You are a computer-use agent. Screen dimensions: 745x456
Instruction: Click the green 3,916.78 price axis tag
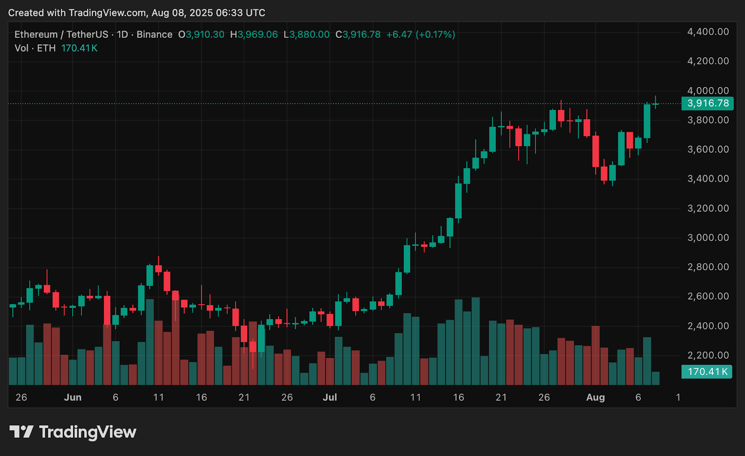click(707, 103)
